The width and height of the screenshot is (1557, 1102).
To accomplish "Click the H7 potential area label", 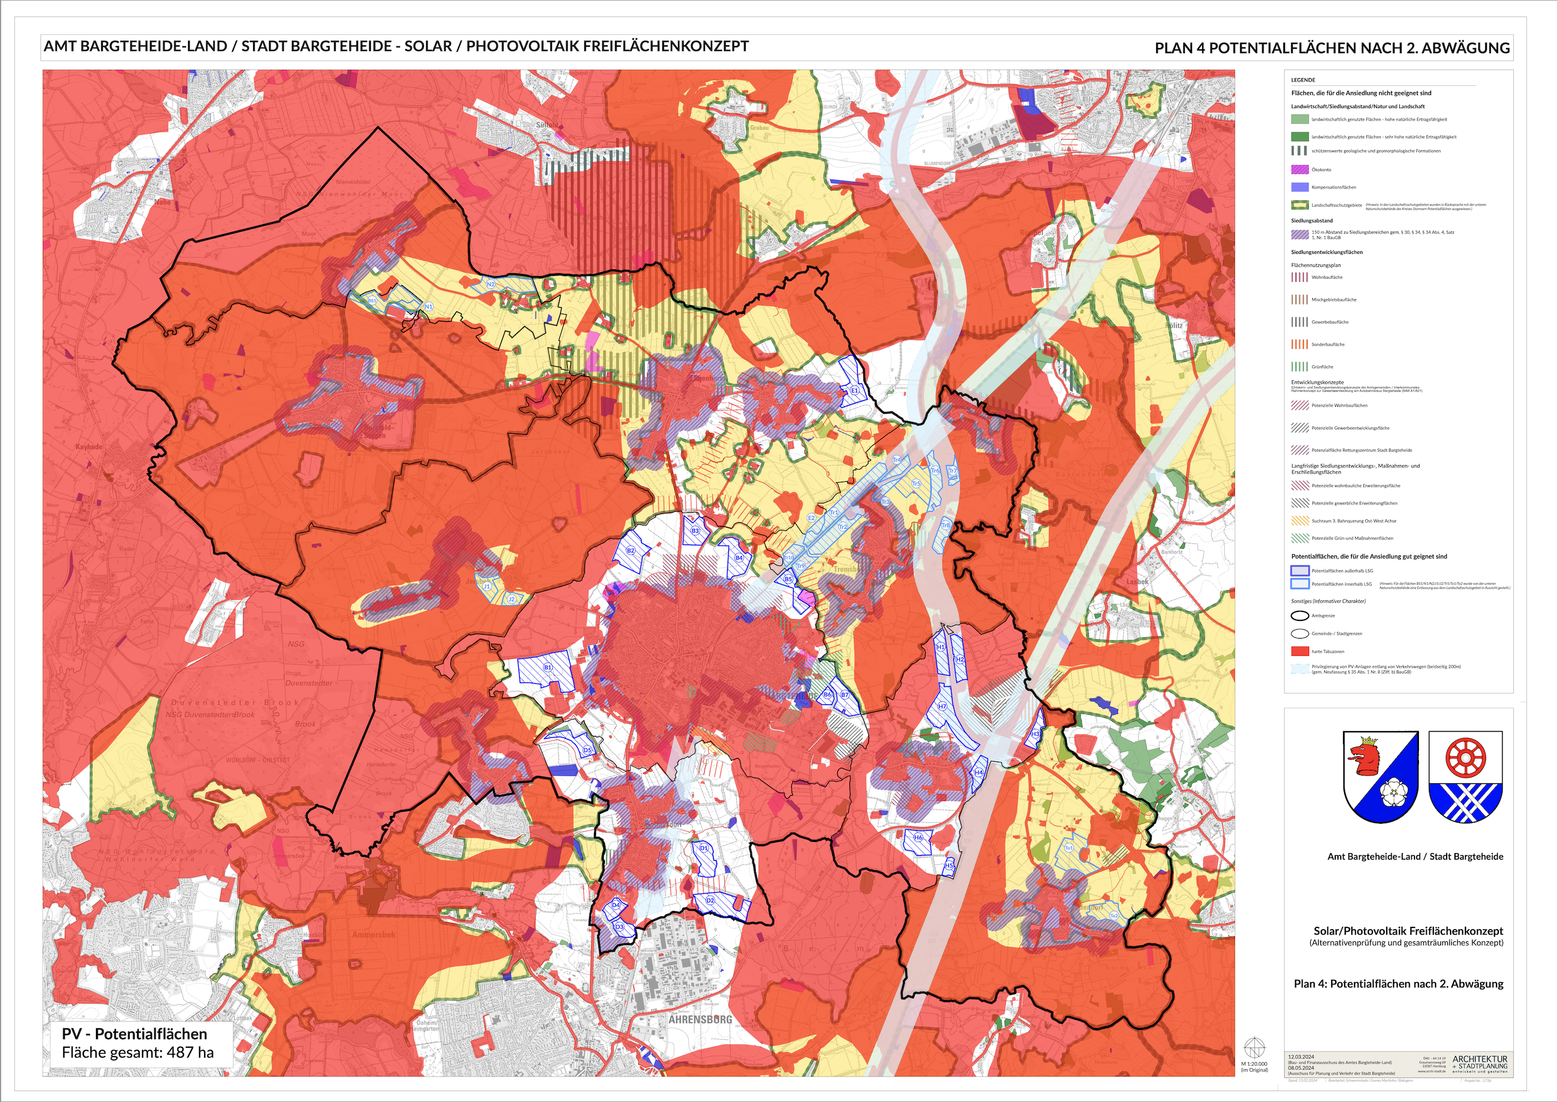I will point(942,706).
